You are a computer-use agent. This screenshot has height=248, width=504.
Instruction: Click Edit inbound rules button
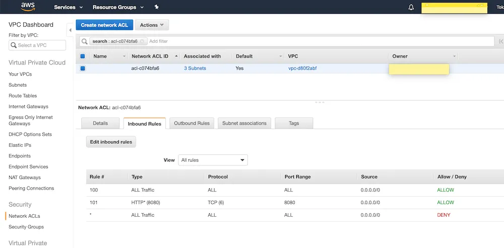pos(111,142)
